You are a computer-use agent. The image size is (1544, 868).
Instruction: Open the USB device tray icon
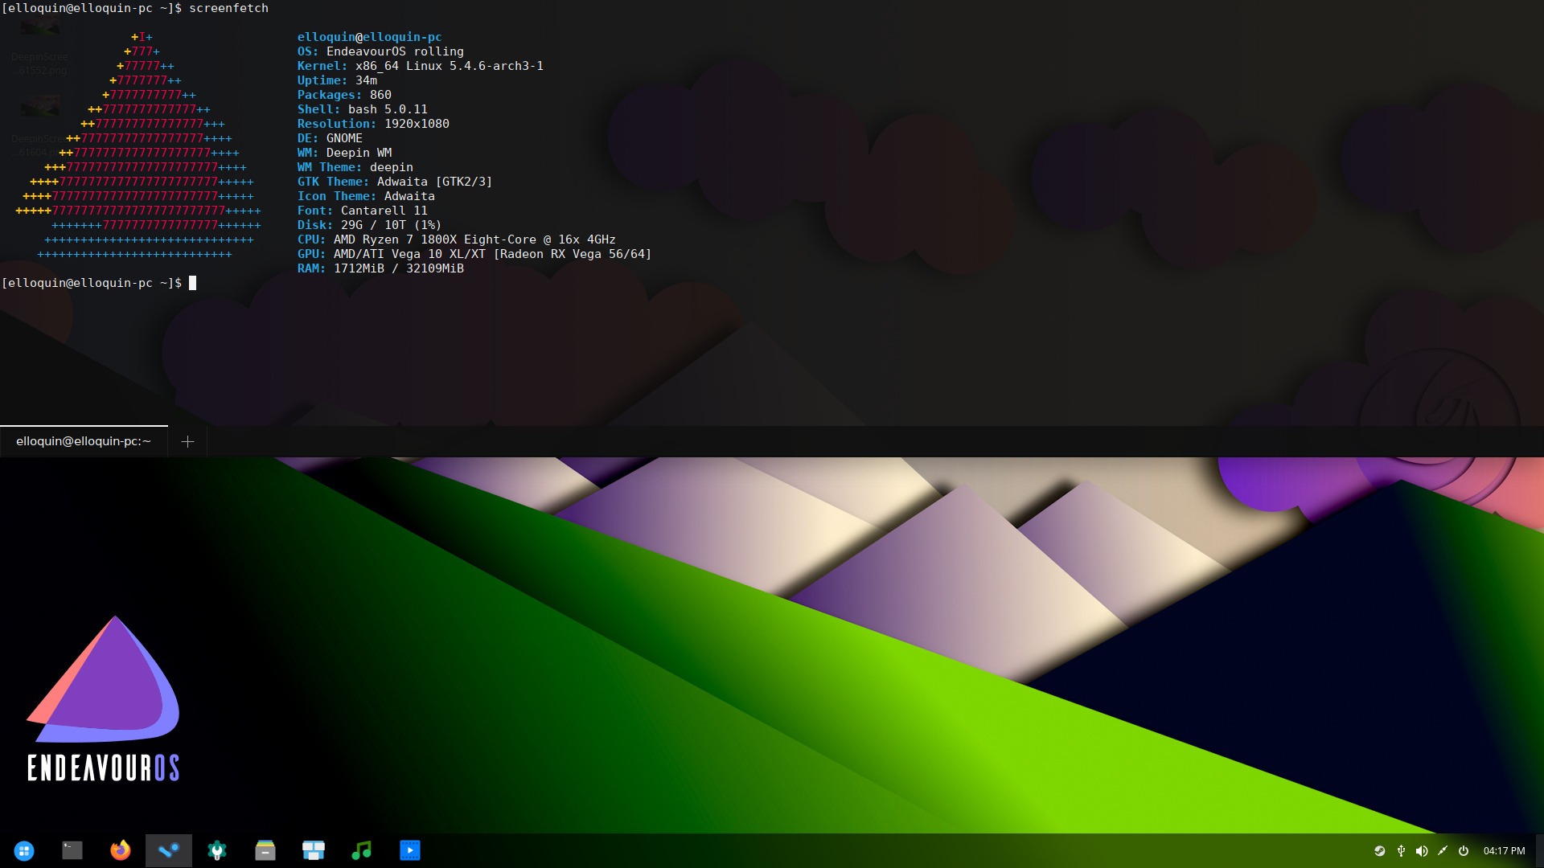coord(1401,851)
